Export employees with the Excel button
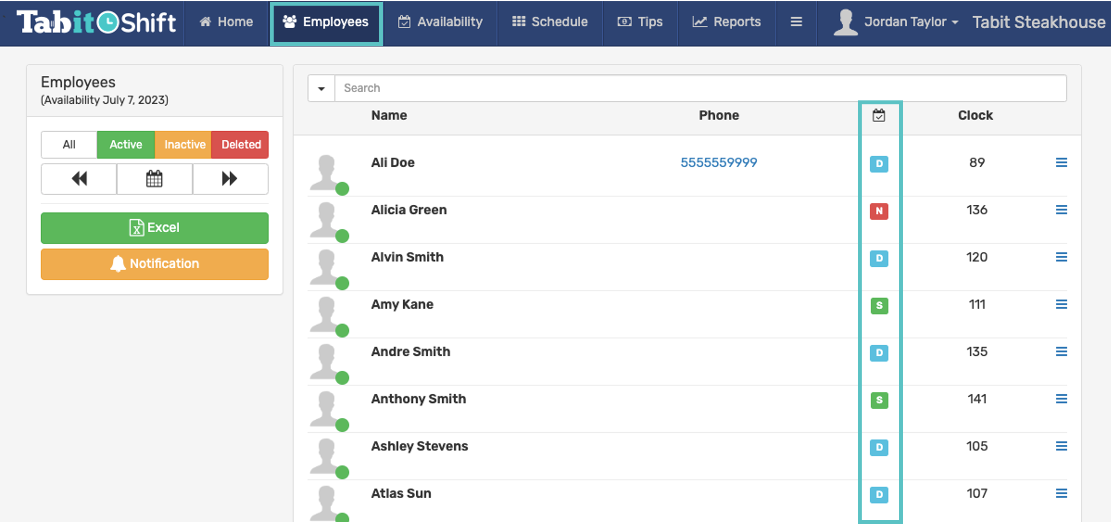Viewport: 1111px width, 525px height. pyautogui.click(x=154, y=228)
